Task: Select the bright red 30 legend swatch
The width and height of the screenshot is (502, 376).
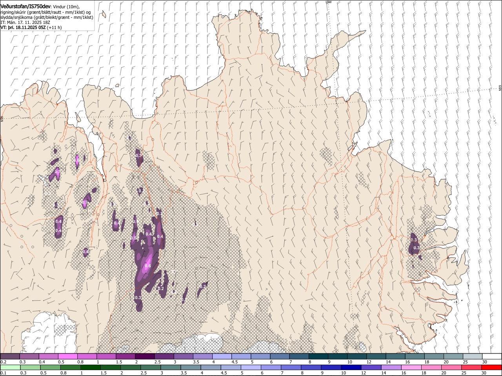Action: (491, 367)
